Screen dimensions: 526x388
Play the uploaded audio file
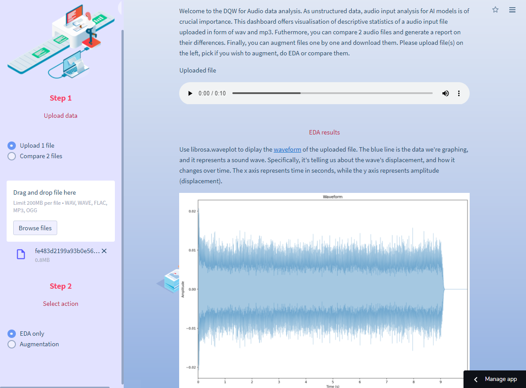190,94
